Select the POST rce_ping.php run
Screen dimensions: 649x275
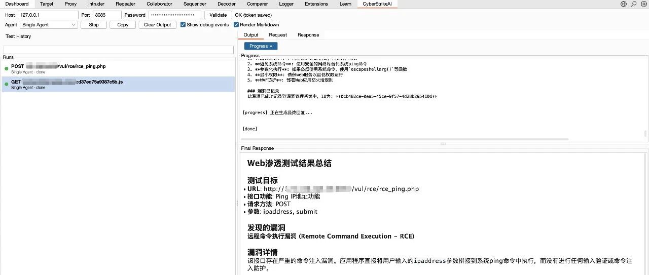(118, 69)
